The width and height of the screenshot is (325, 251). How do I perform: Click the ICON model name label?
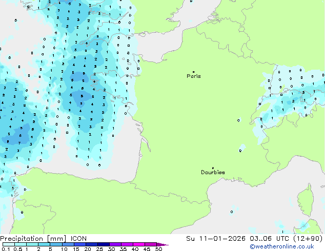coord(78,239)
